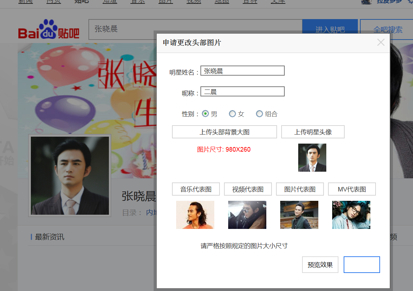Click 进入贴吧 button
This screenshot has height=291, width=413.
[x=330, y=26]
